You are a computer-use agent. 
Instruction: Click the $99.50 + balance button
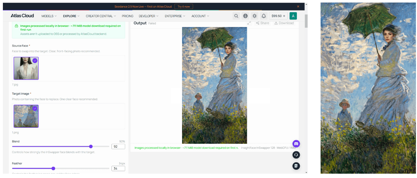(278, 16)
